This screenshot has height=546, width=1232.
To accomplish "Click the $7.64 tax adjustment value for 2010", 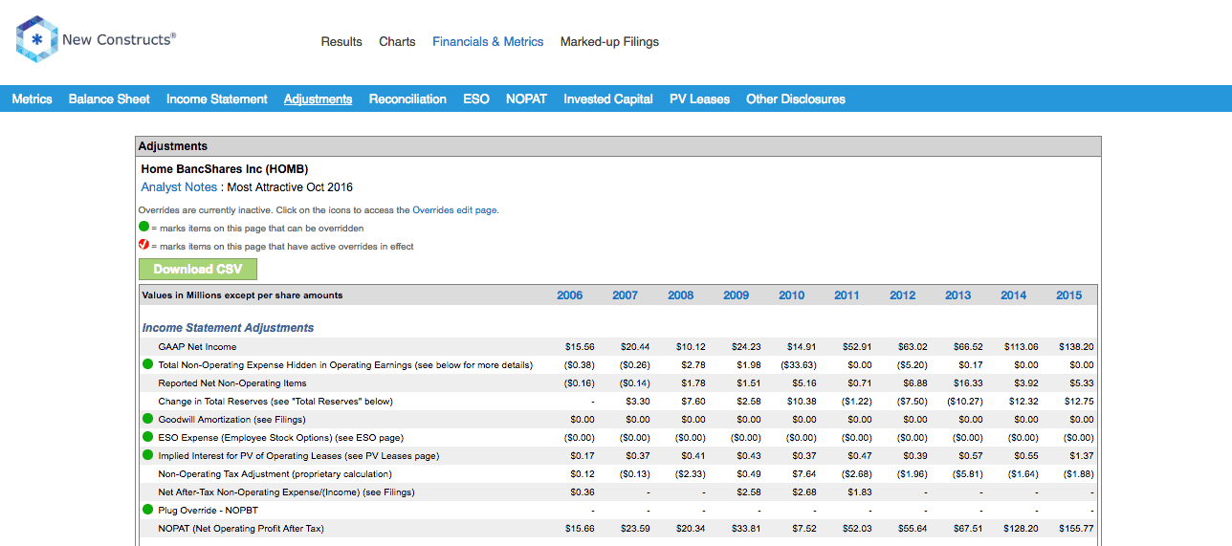I will [803, 473].
